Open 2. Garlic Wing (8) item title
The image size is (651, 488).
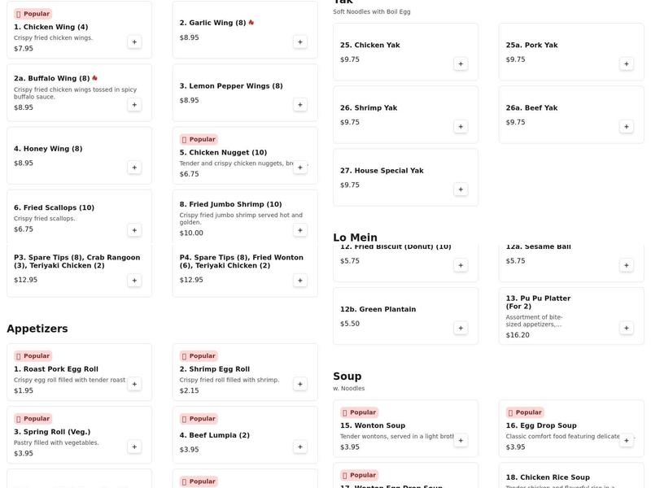coord(212,23)
